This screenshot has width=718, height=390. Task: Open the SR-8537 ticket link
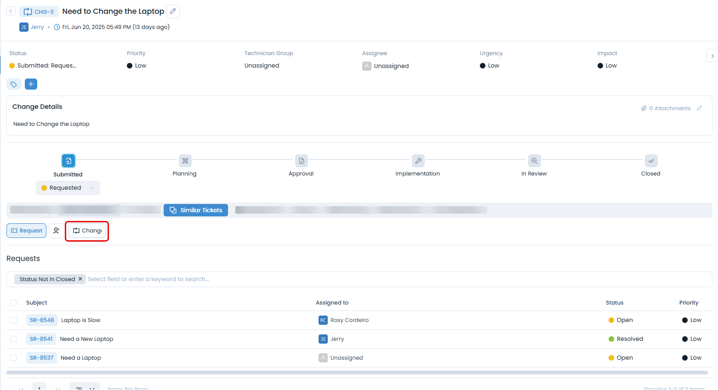click(41, 358)
